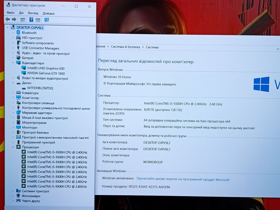Select the Software components icon
280x210 pixels.
pyautogui.click(x=18, y=43)
